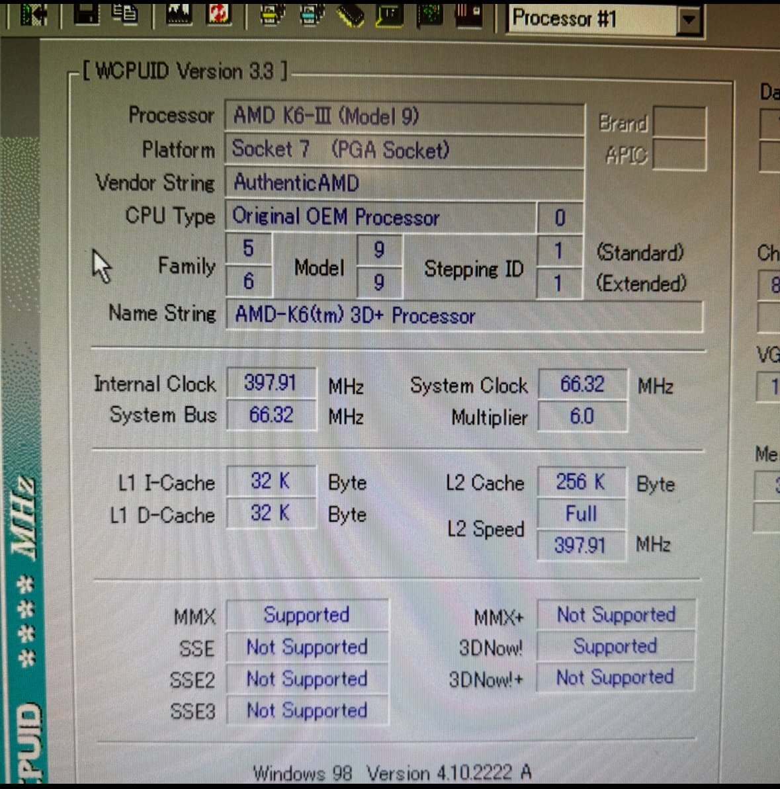Screen dimensions: 780x789
Task: Click the red and white toolbar icon
Action: point(218,13)
